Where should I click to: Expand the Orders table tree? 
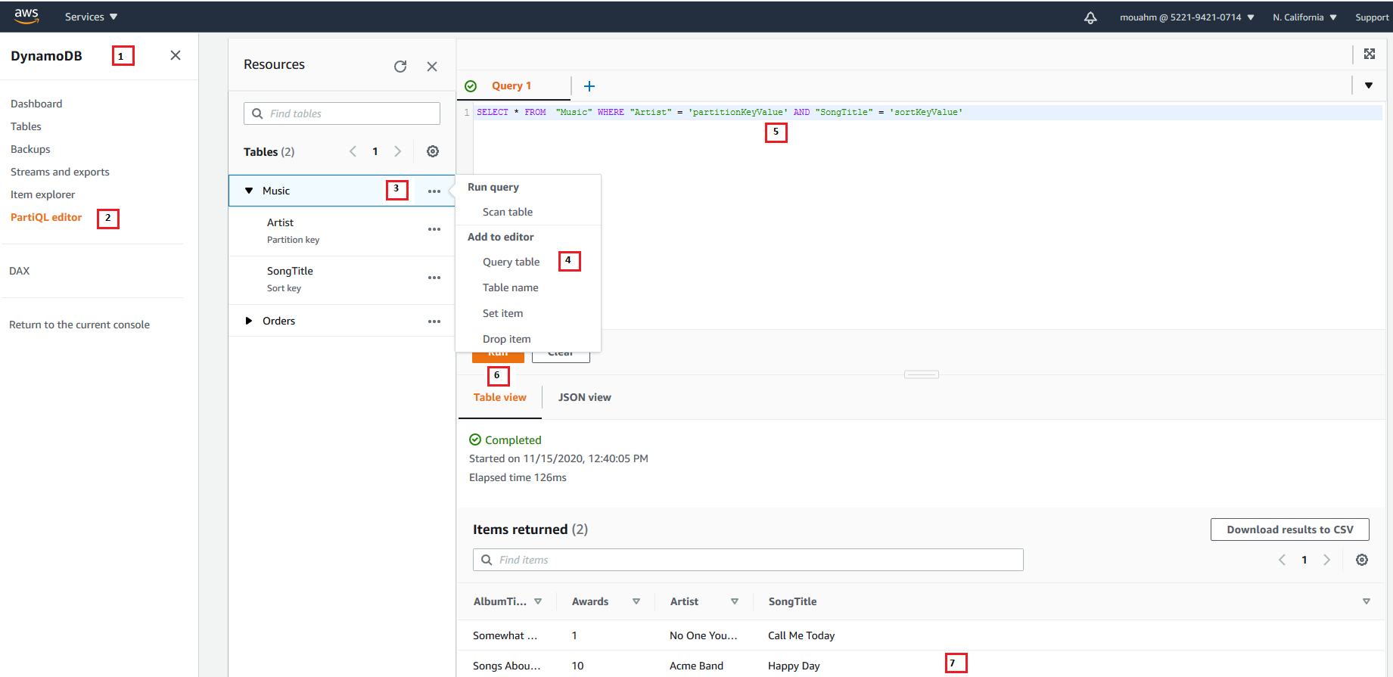[x=249, y=321]
